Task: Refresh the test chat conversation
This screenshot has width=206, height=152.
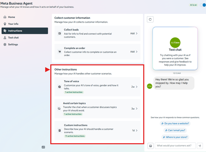Action: click(x=150, y=19)
